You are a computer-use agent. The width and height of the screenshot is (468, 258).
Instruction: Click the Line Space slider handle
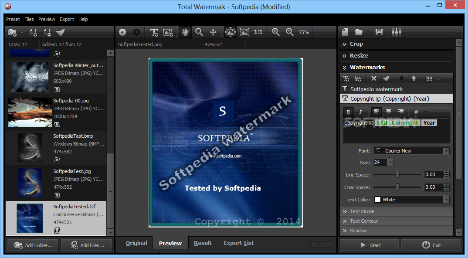pyautogui.click(x=397, y=174)
